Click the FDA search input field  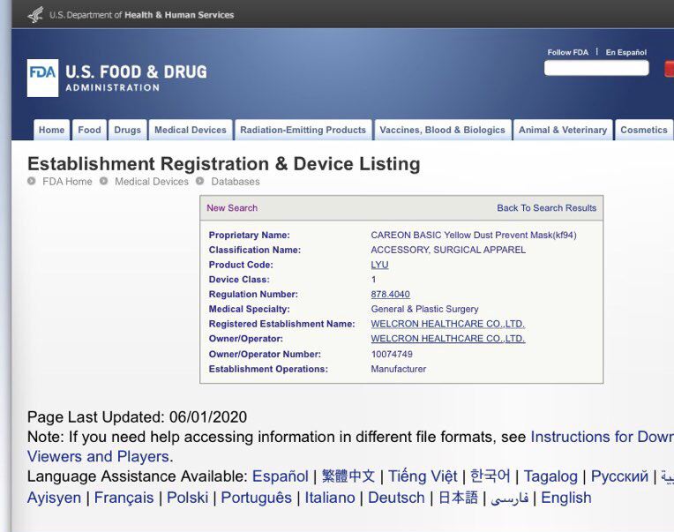tap(596, 68)
